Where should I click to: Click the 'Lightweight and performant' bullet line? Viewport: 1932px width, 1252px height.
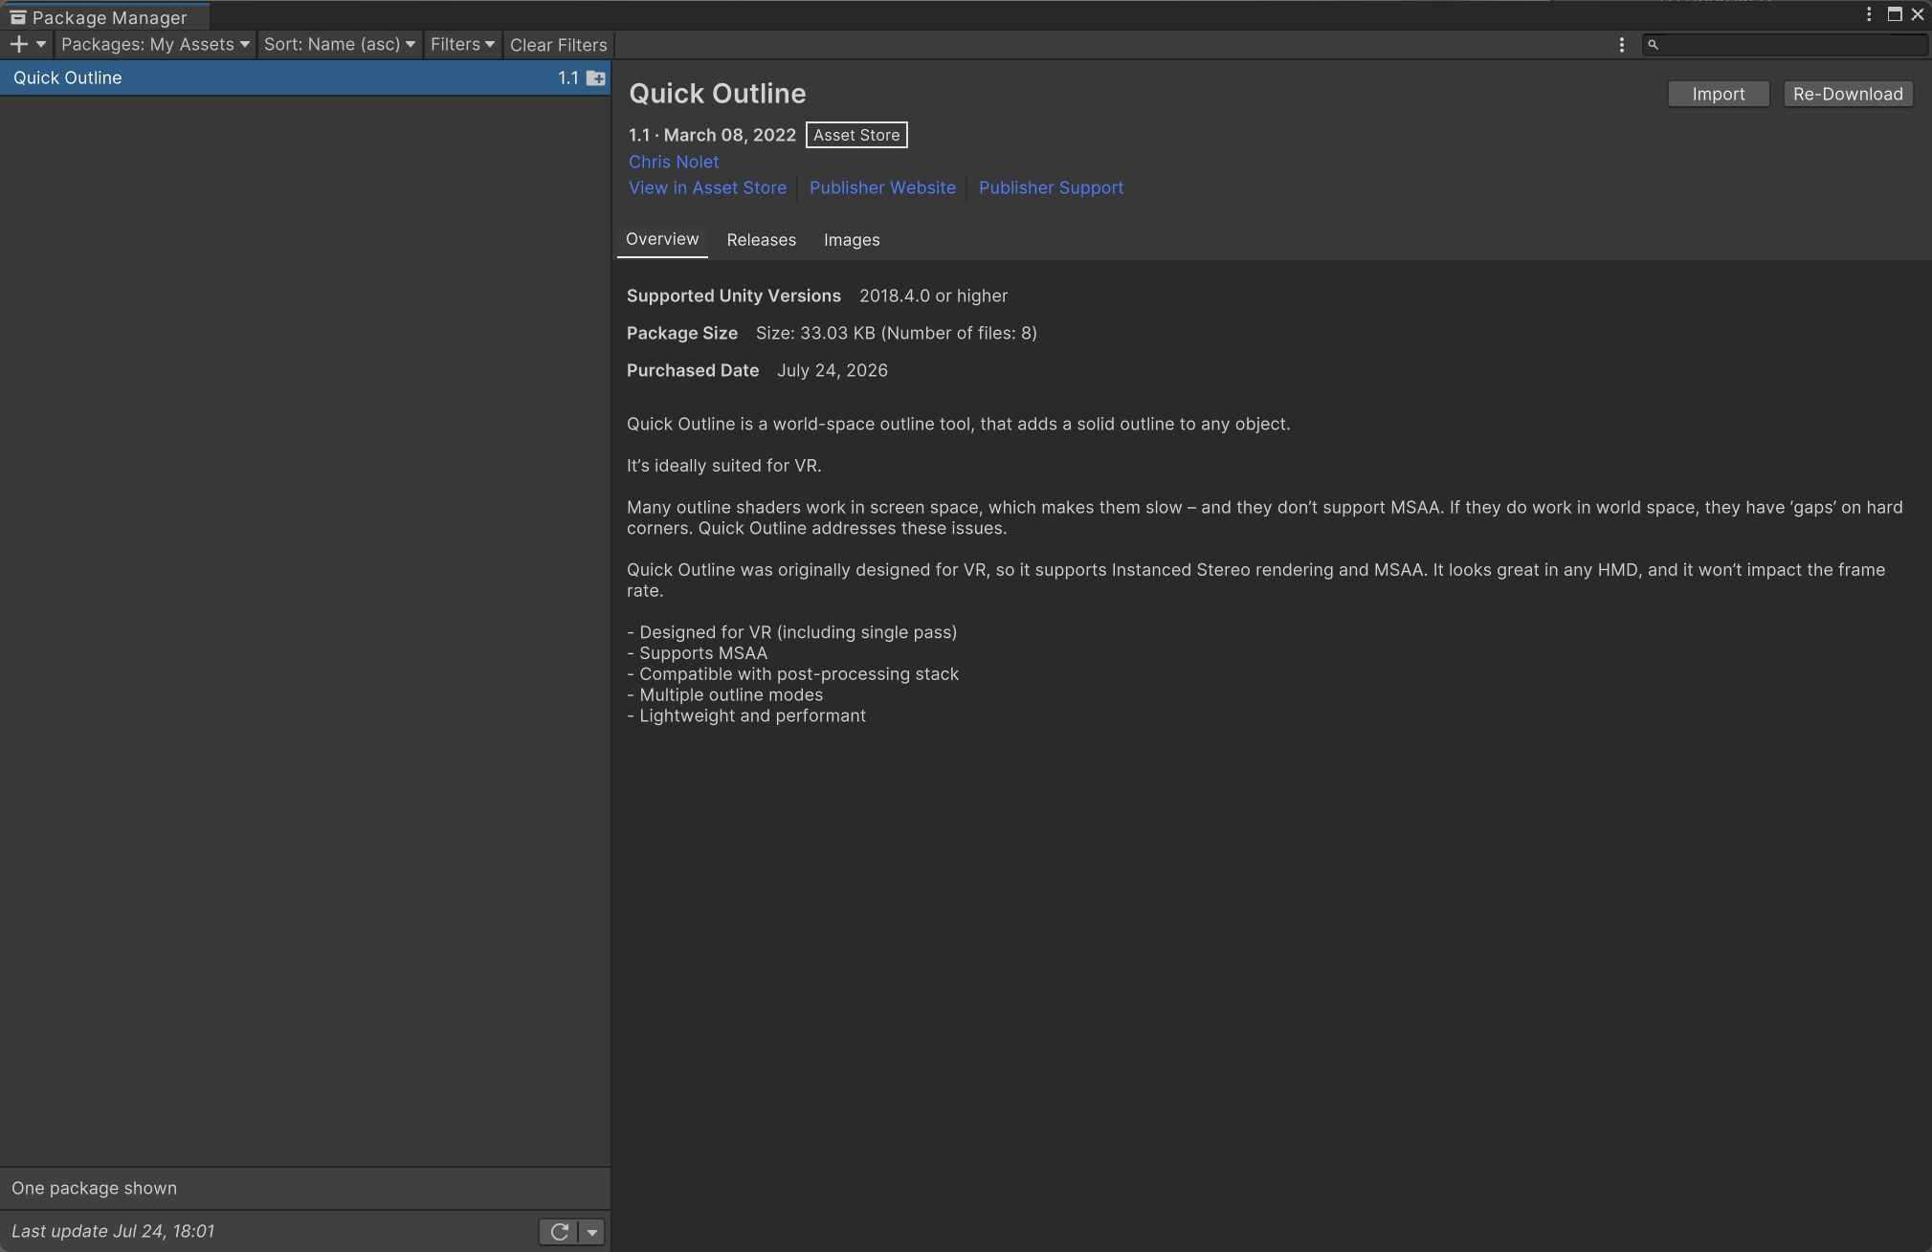[746, 716]
